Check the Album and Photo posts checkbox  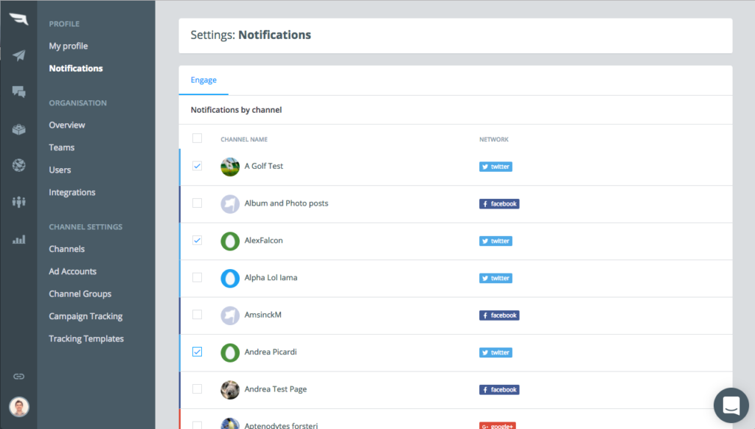(197, 203)
